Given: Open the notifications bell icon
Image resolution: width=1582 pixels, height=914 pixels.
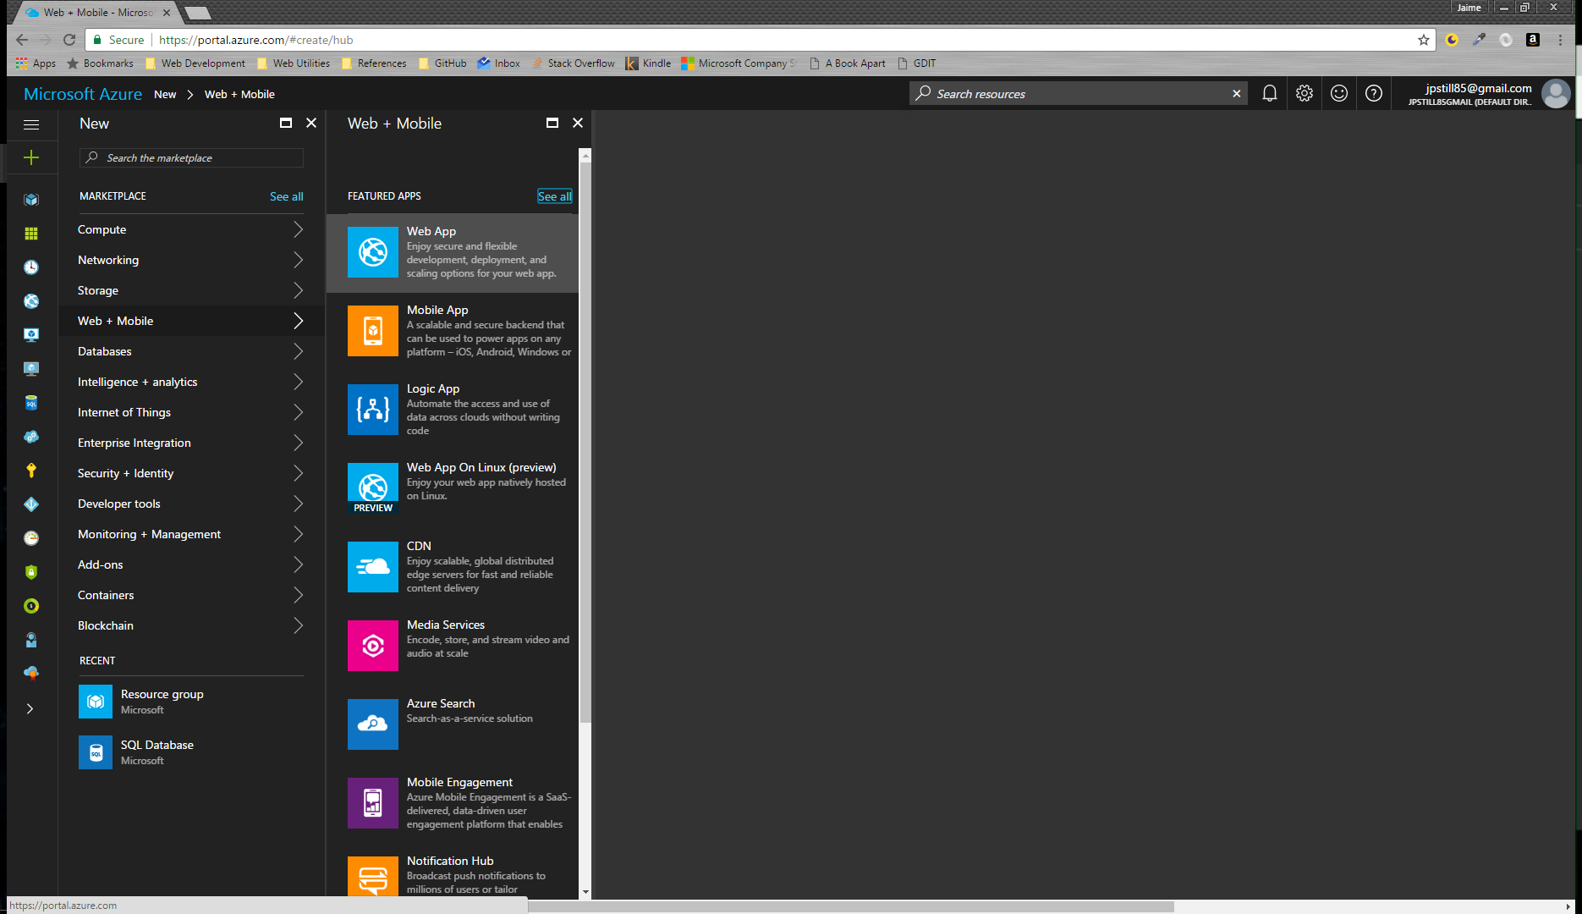Looking at the screenshot, I should pyautogui.click(x=1269, y=94).
